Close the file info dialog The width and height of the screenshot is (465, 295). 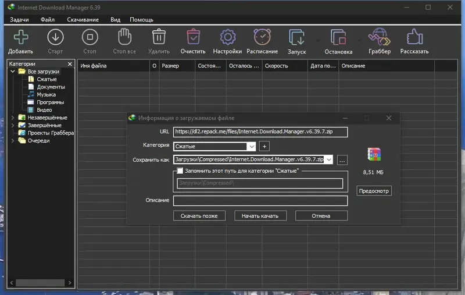pyautogui.click(x=389, y=118)
